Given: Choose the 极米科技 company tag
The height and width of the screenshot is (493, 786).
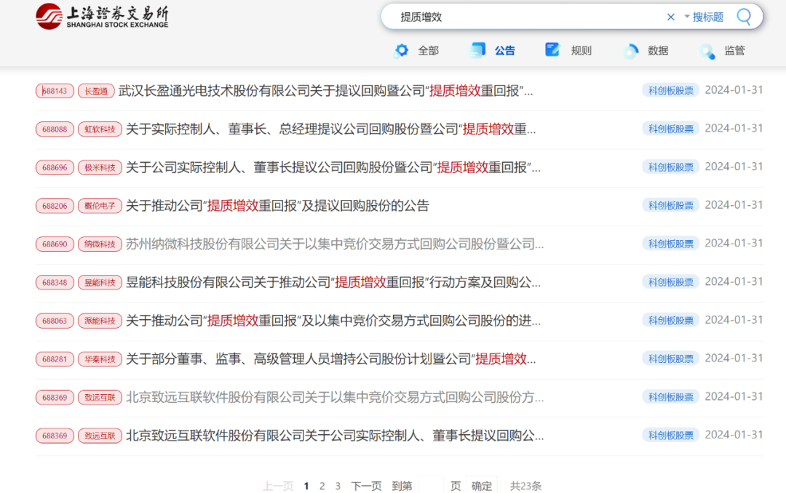Looking at the screenshot, I should click(x=100, y=167).
